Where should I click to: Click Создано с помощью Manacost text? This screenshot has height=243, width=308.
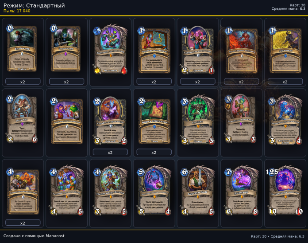[x=34, y=236]
